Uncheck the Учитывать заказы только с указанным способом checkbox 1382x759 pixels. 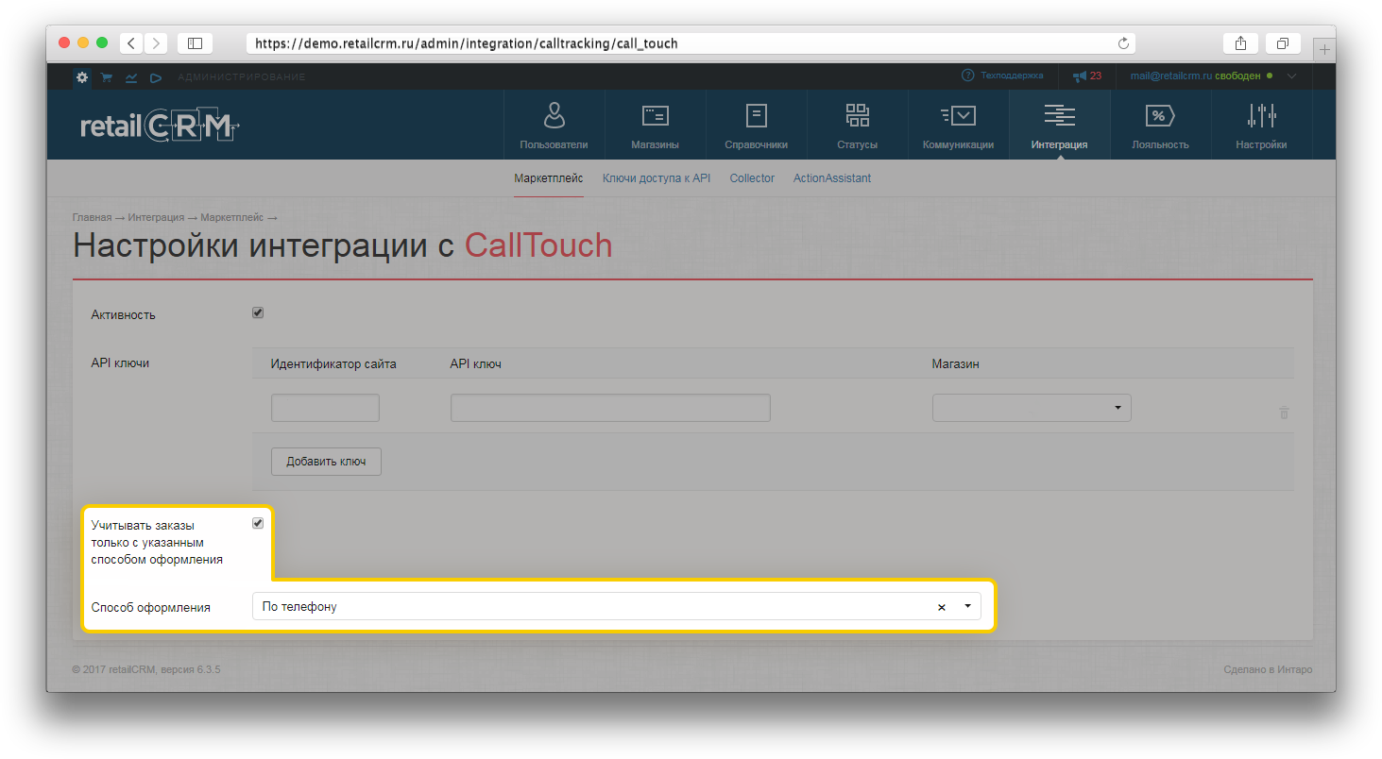pyautogui.click(x=257, y=522)
